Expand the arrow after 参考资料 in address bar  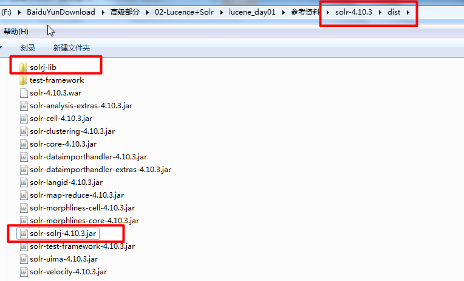[327, 12]
